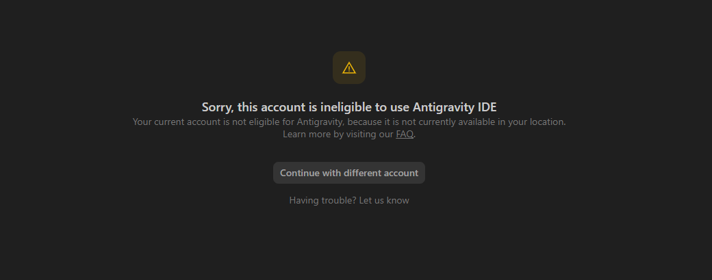Image resolution: width=712 pixels, height=280 pixels.
Task: Click the exclamation mark inside warning triangle
Action: pyautogui.click(x=348, y=69)
